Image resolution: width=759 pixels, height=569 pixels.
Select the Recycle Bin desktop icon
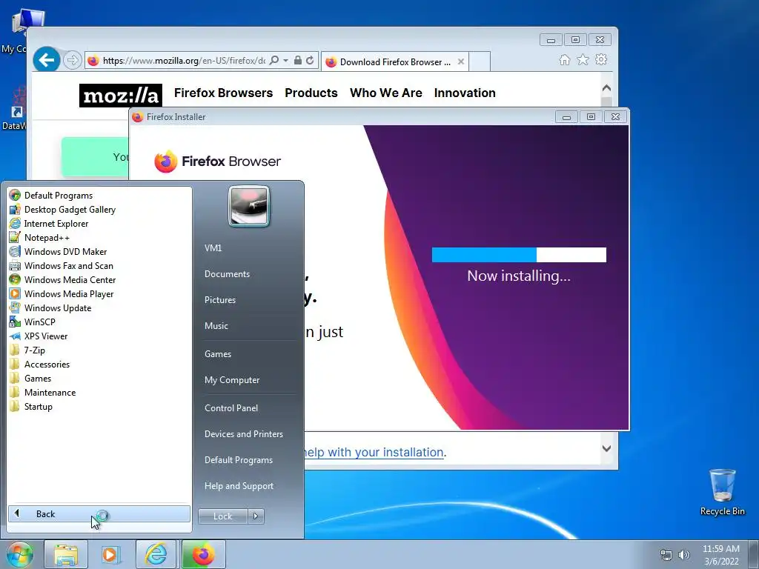click(x=722, y=493)
